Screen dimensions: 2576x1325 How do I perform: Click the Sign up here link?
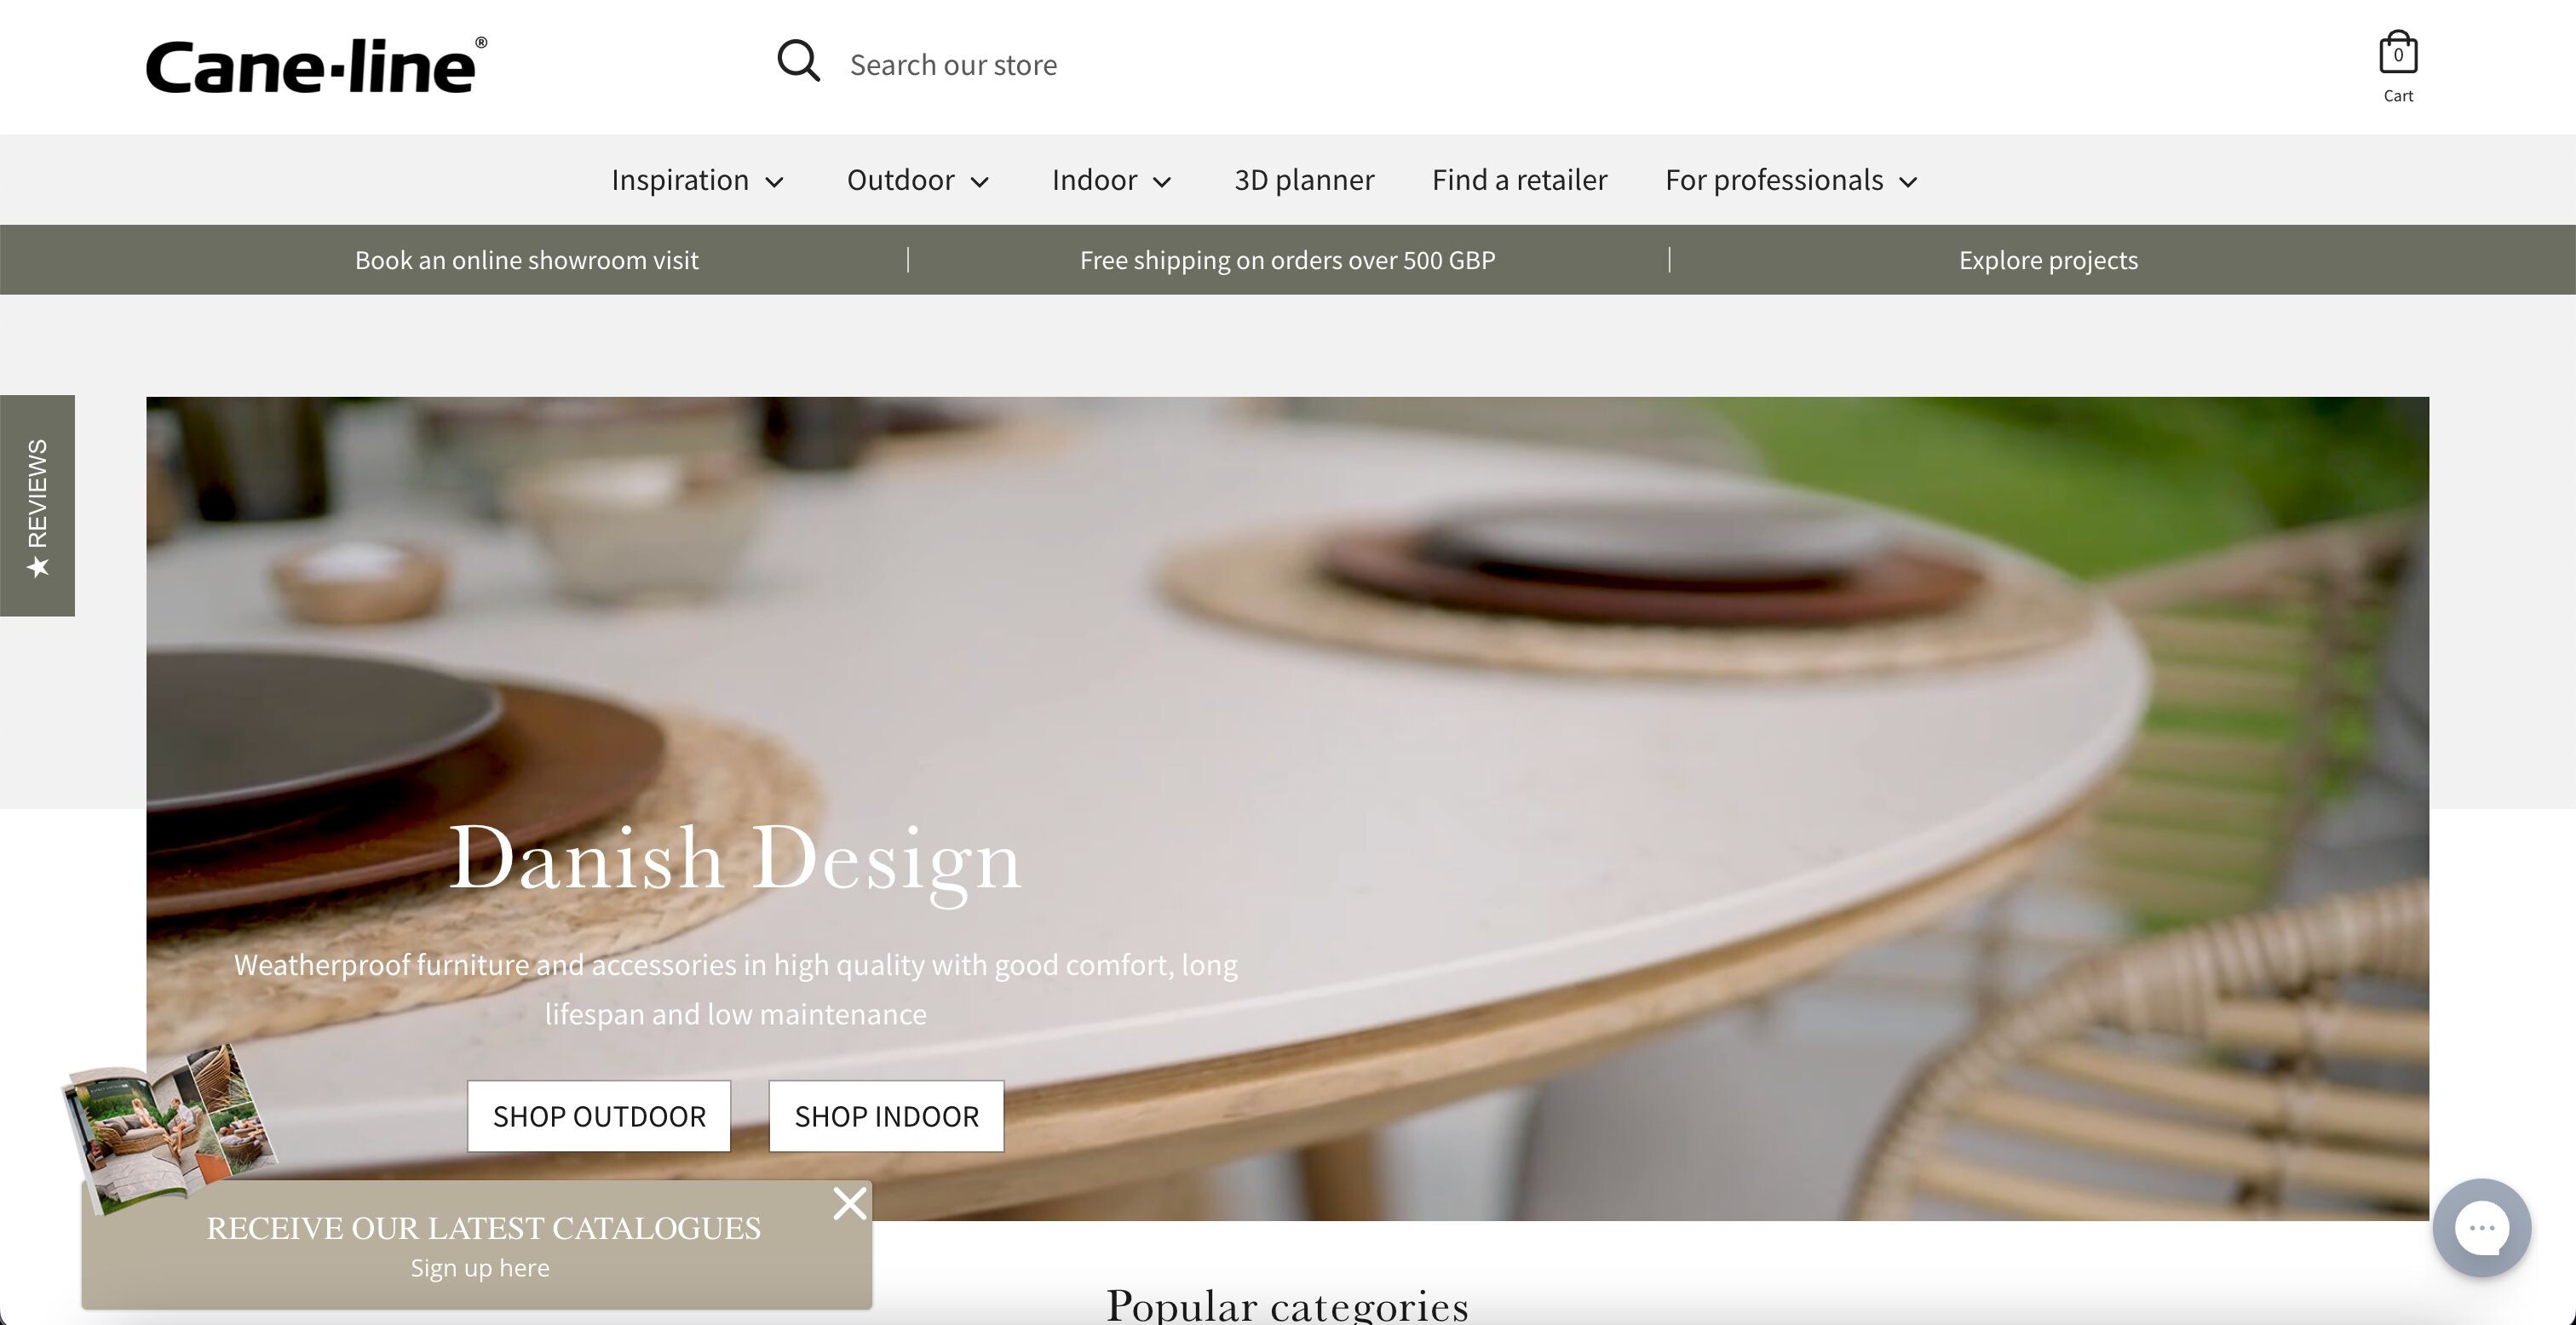click(x=480, y=1268)
